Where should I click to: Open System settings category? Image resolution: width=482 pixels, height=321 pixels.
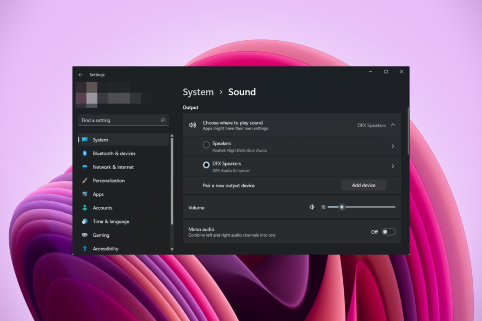pyautogui.click(x=123, y=140)
